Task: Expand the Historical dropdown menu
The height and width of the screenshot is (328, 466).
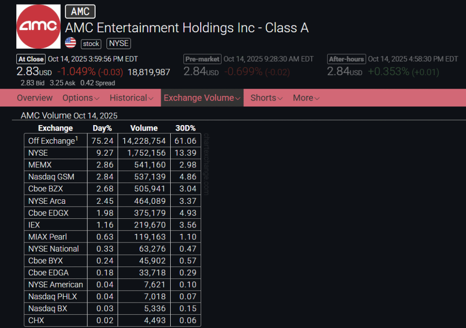Action: [131, 98]
